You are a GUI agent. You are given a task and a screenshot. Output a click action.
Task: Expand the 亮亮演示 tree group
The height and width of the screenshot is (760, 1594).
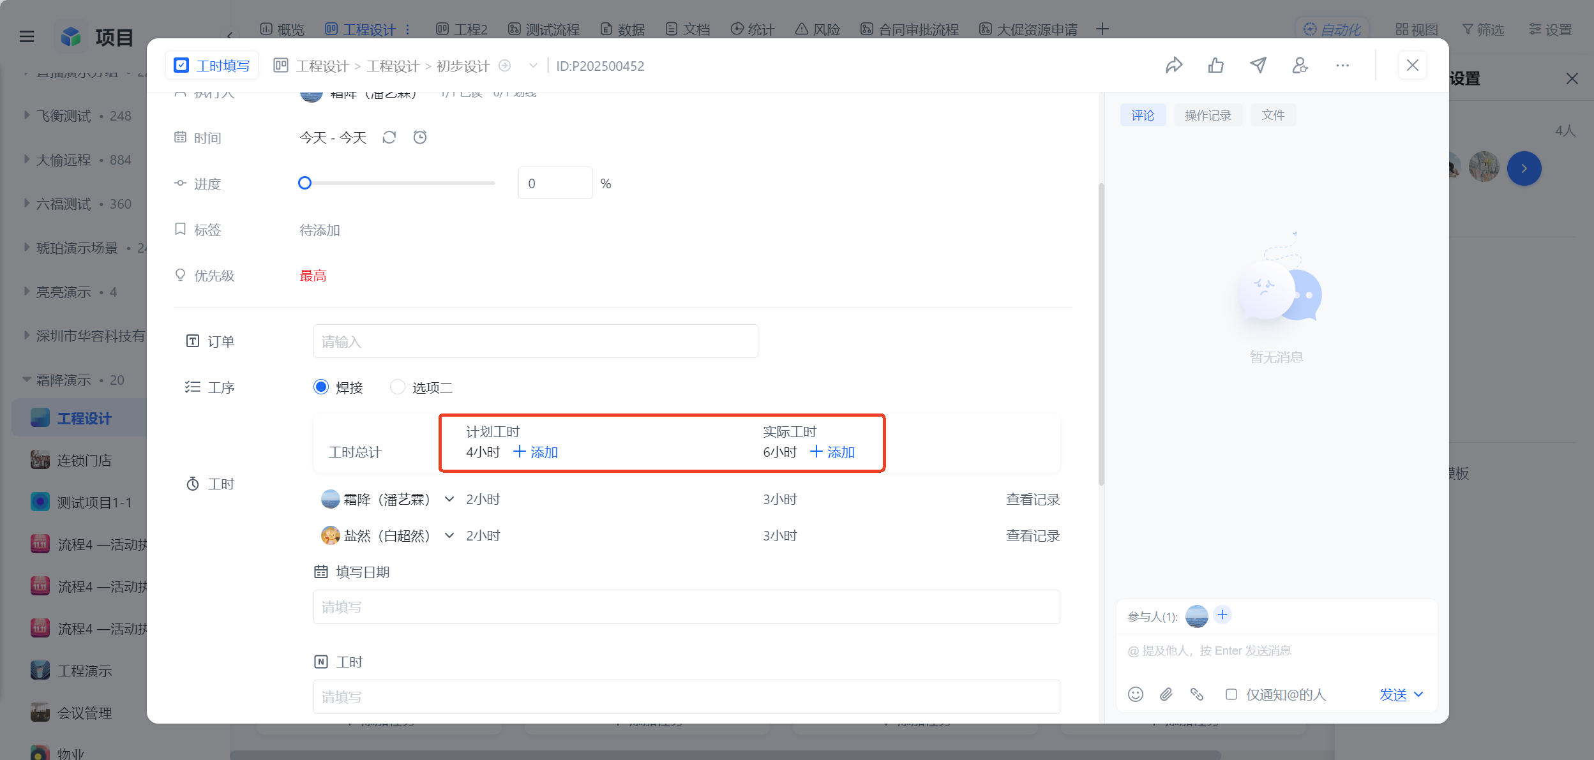point(27,291)
